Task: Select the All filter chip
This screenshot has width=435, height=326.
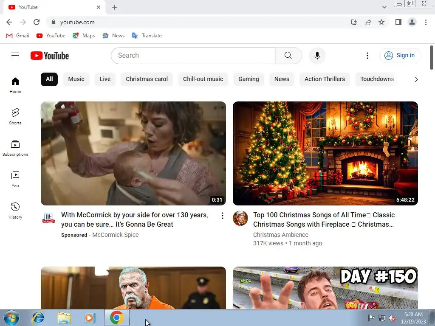Action: (49, 79)
